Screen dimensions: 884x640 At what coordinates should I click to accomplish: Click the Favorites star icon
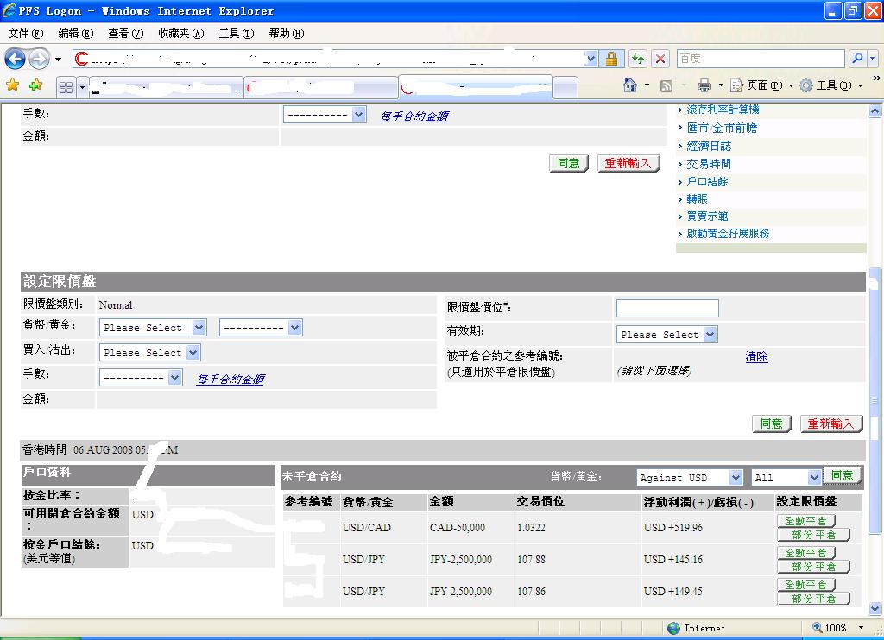(12, 85)
